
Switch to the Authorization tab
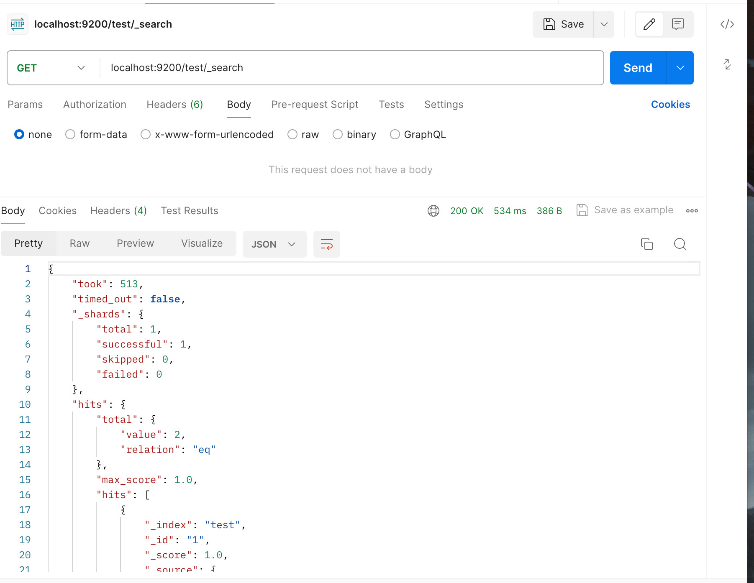[x=95, y=105]
